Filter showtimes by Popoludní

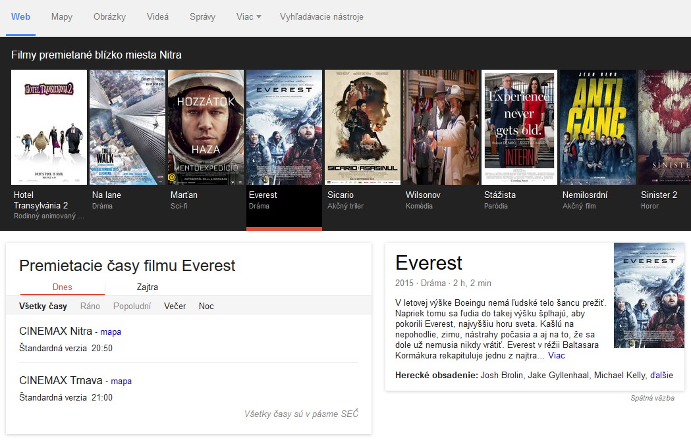132,306
